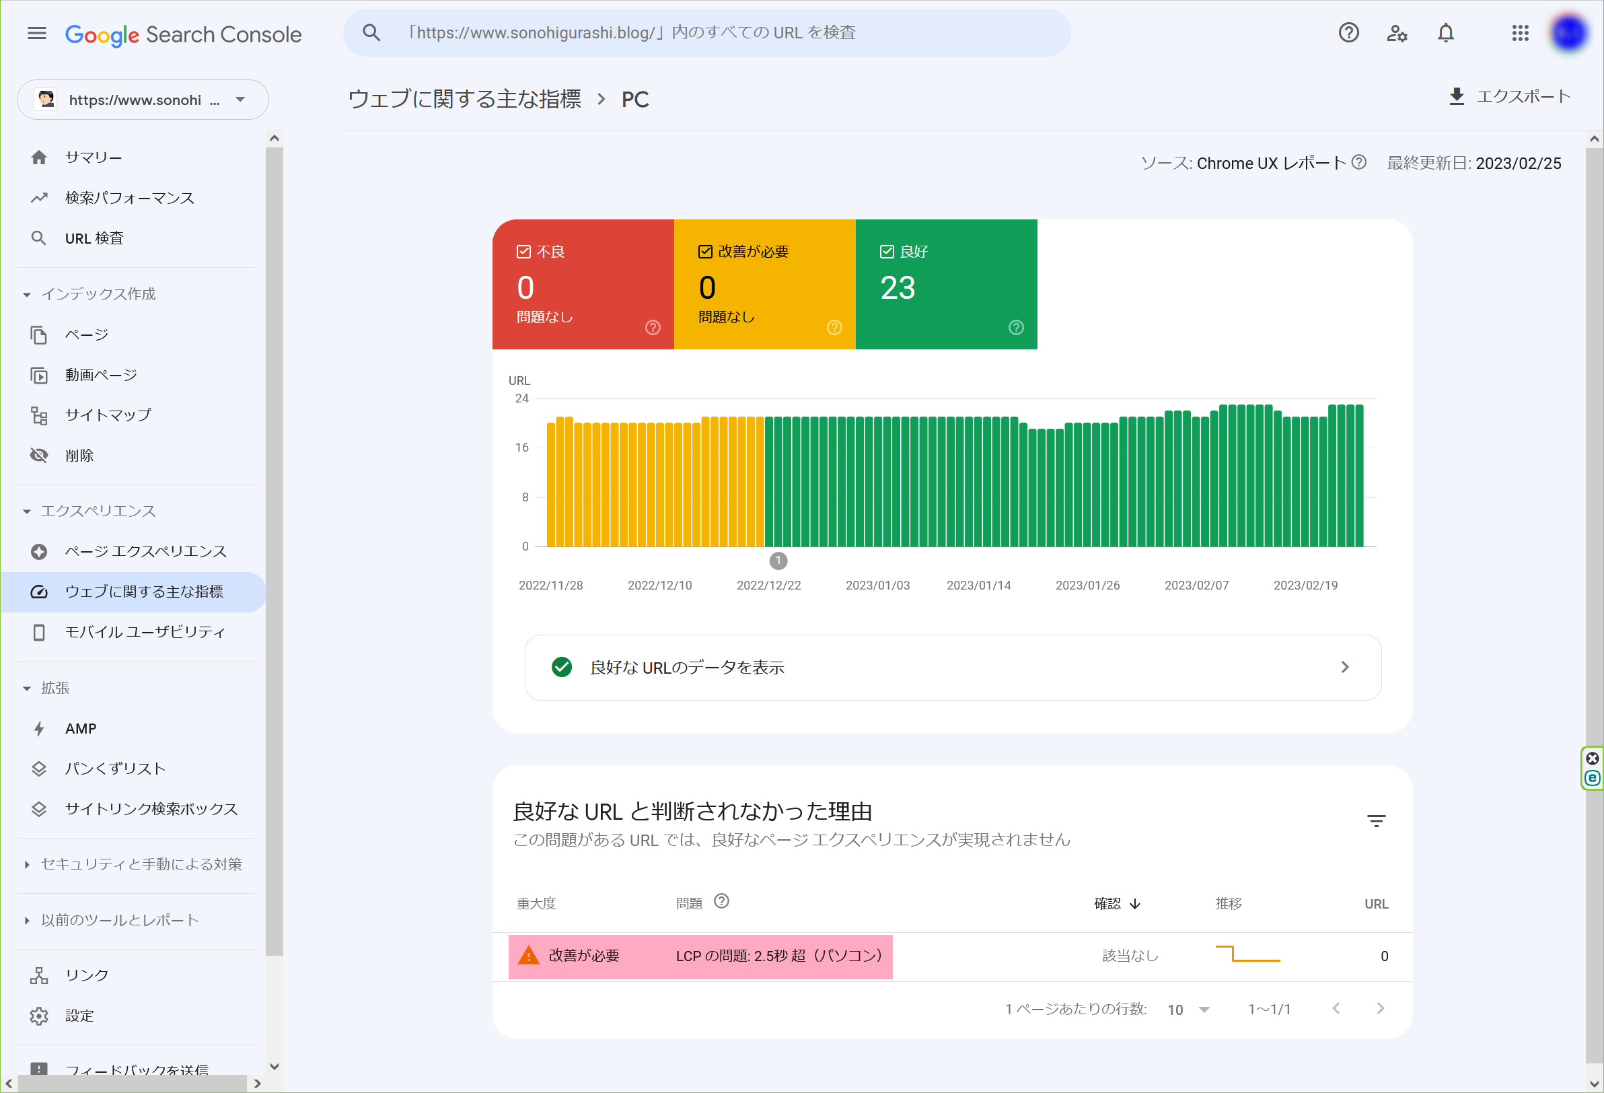The image size is (1604, 1093).
Task: Click the help icon in 不良 card
Action: [652, 327]
